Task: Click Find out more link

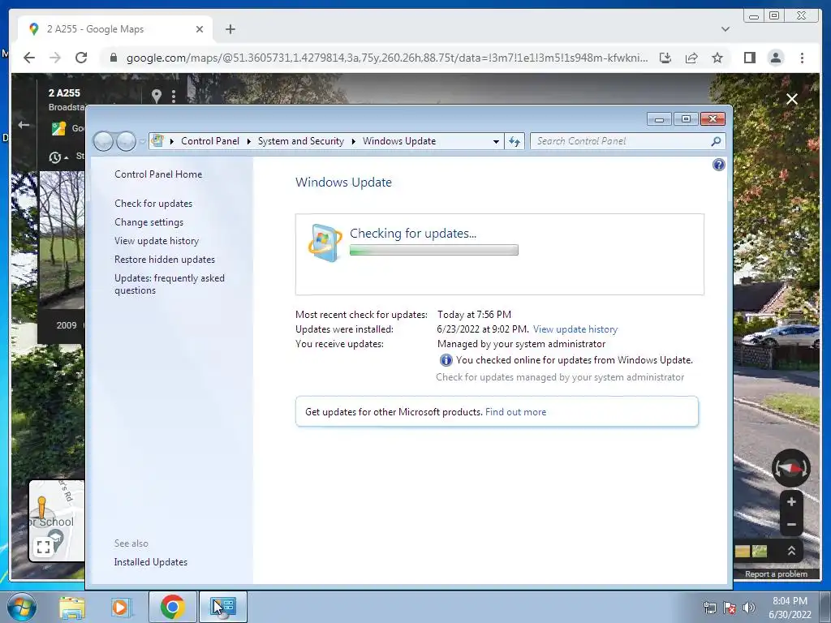Action: [x=515, y=412]
